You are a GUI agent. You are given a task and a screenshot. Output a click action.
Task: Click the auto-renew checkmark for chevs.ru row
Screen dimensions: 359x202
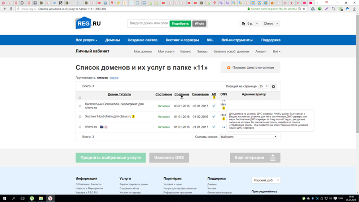[214, 127]
